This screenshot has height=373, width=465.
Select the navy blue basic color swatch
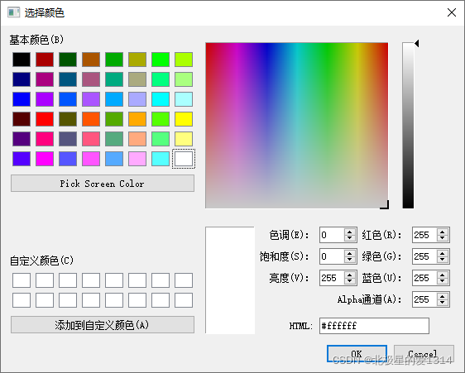click(22, 79)
